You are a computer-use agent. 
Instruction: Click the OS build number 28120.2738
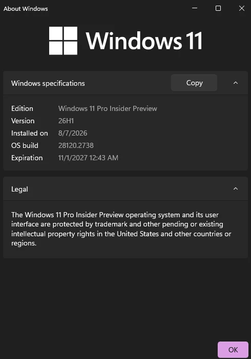(x=76, y=146)
